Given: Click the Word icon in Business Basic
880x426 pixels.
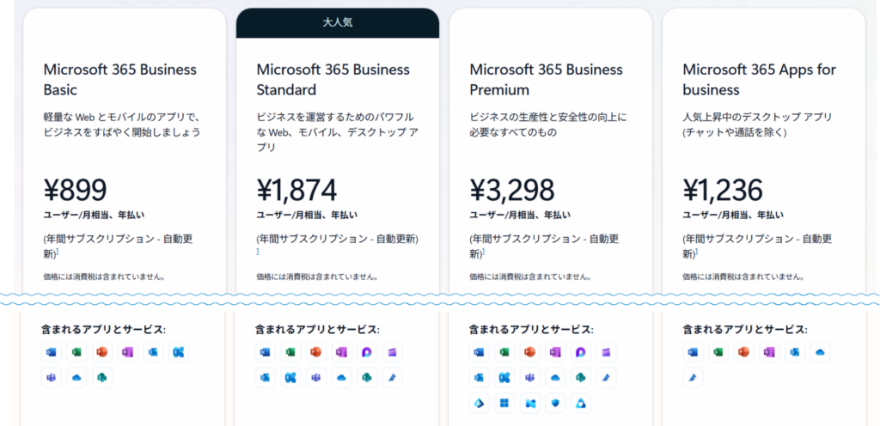Looking at the screenshot, I should (52, 352).
